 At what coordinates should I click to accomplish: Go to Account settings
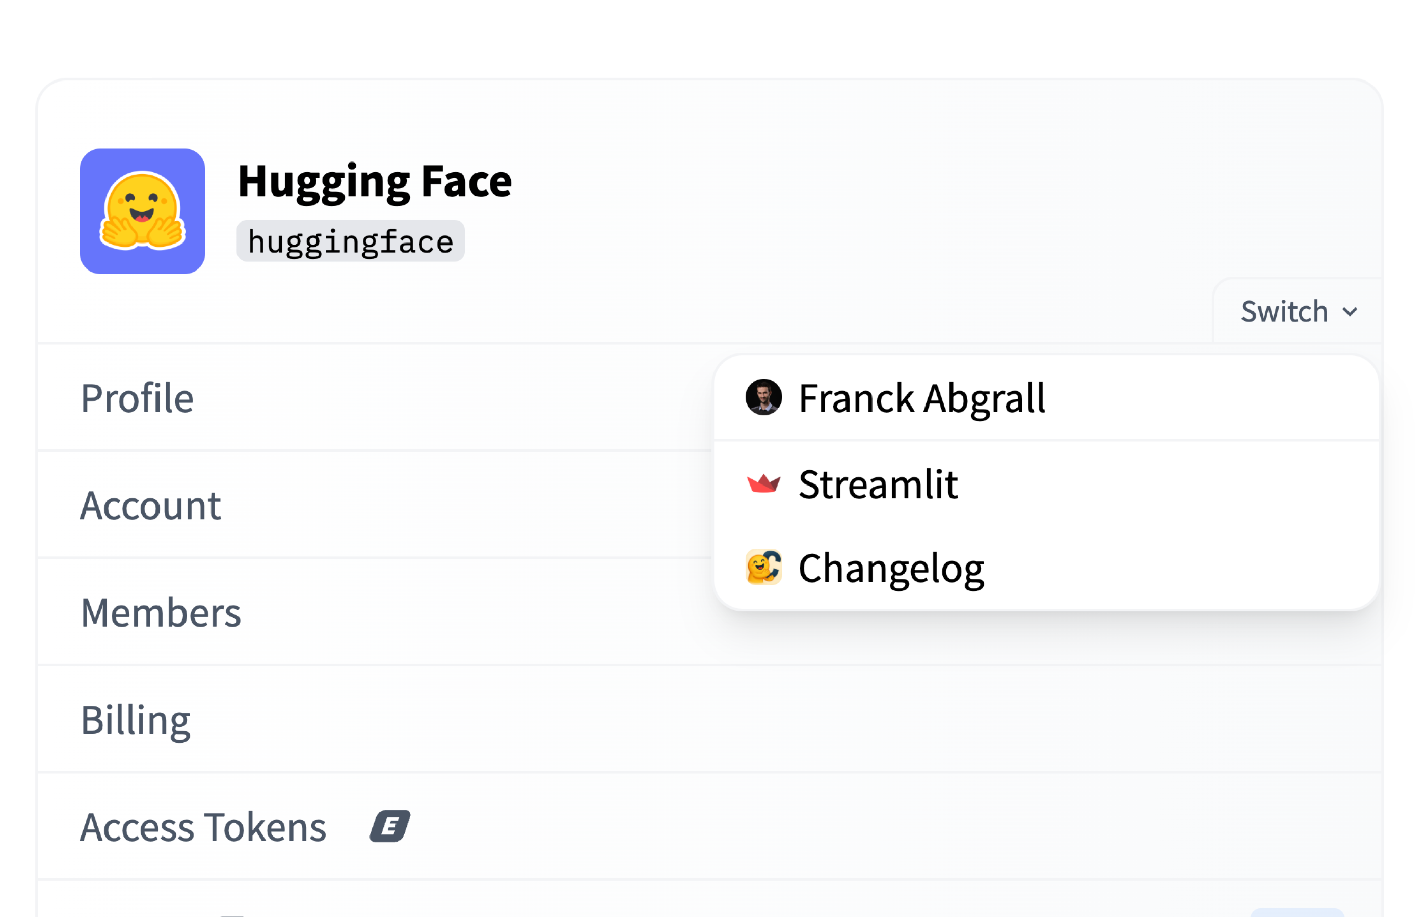pyautogui.click(x=151, y=505)
